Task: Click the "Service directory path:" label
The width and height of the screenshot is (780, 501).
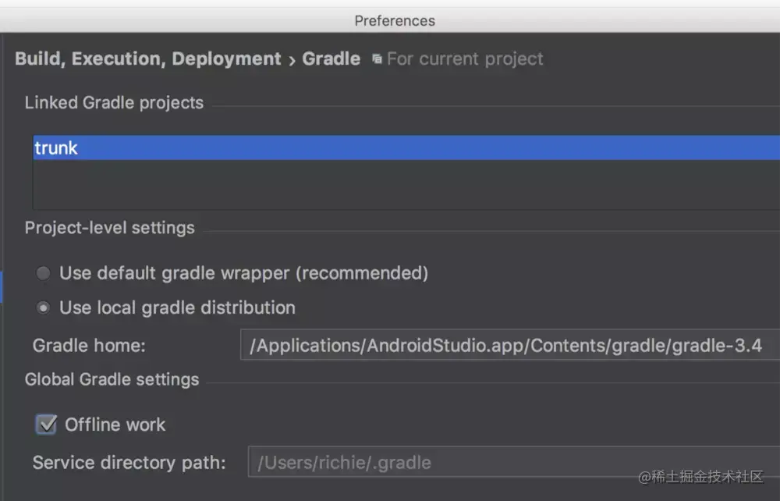Action: [129, 462]
